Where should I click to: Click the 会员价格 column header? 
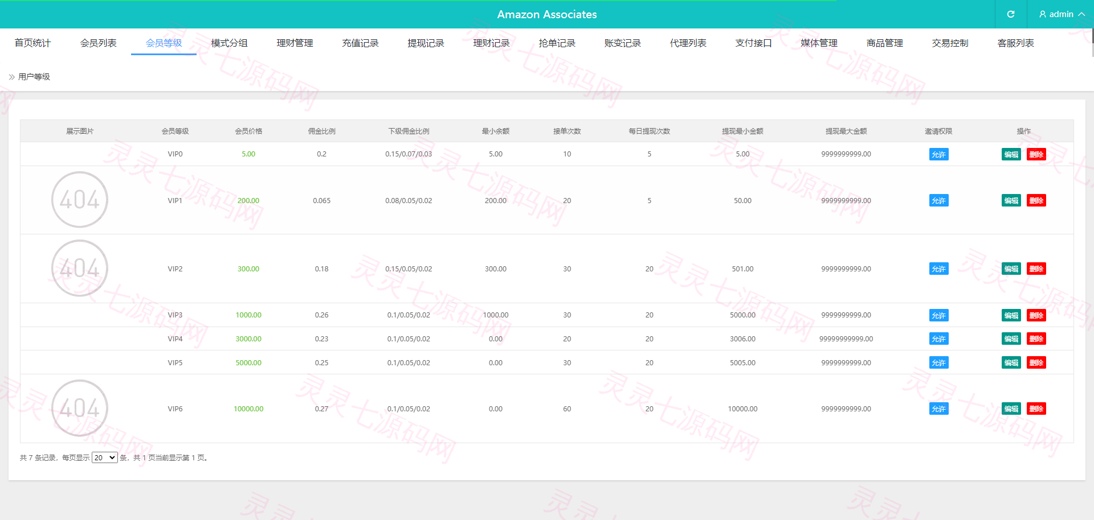[248, 131]
